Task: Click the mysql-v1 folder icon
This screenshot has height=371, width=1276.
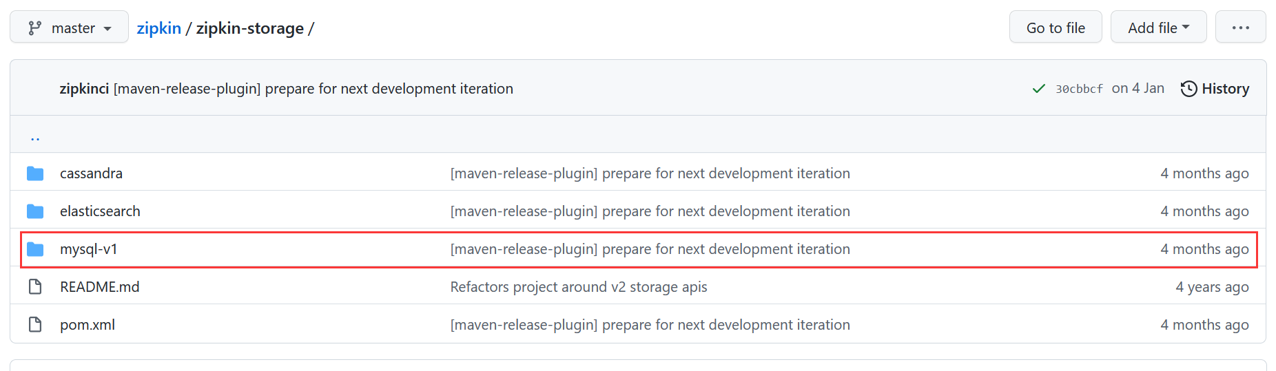Action: pos(35,249)
